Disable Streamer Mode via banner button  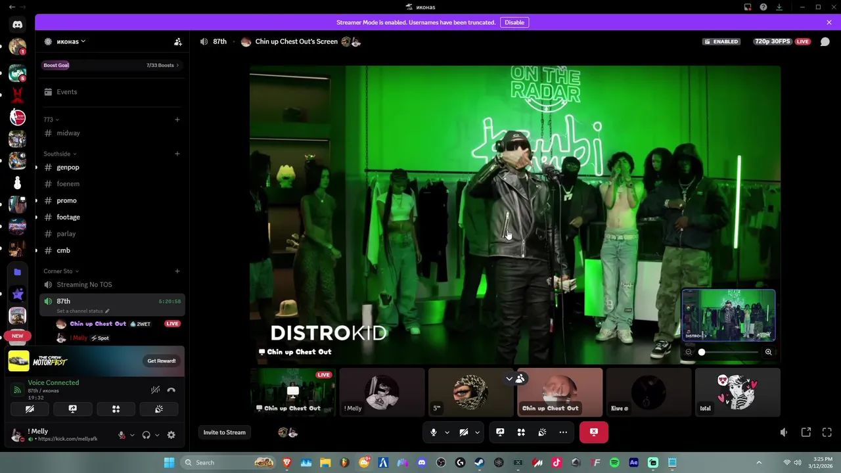(514, 22)
